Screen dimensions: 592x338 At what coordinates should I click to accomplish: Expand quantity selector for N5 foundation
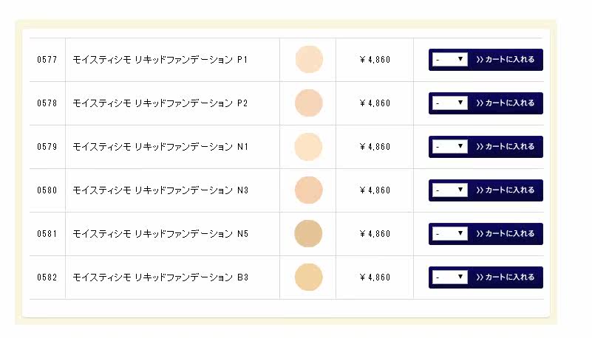[450, 233]
